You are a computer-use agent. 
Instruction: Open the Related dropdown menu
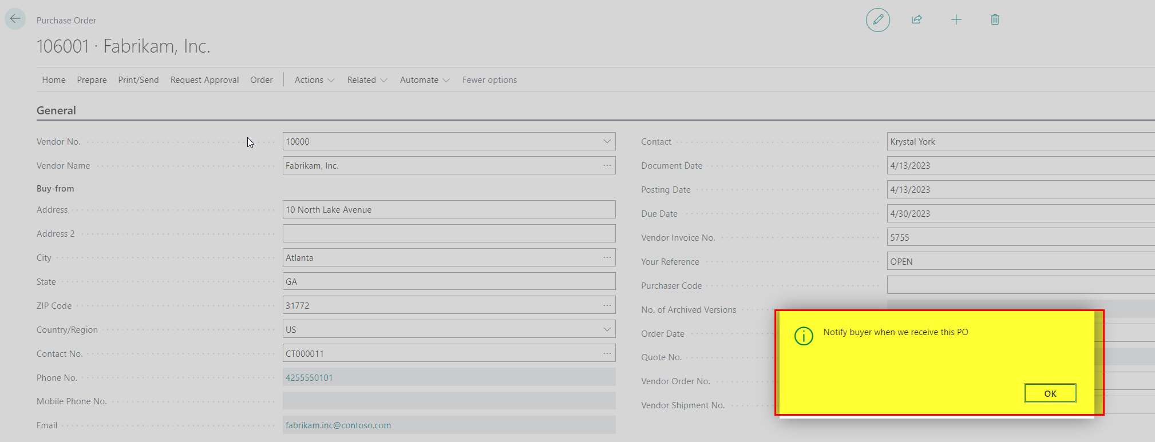click(x=367, y=80)
